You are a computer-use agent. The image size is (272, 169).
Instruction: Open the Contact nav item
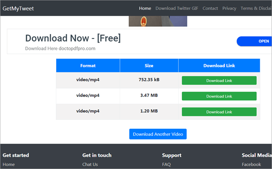point(210,8)
